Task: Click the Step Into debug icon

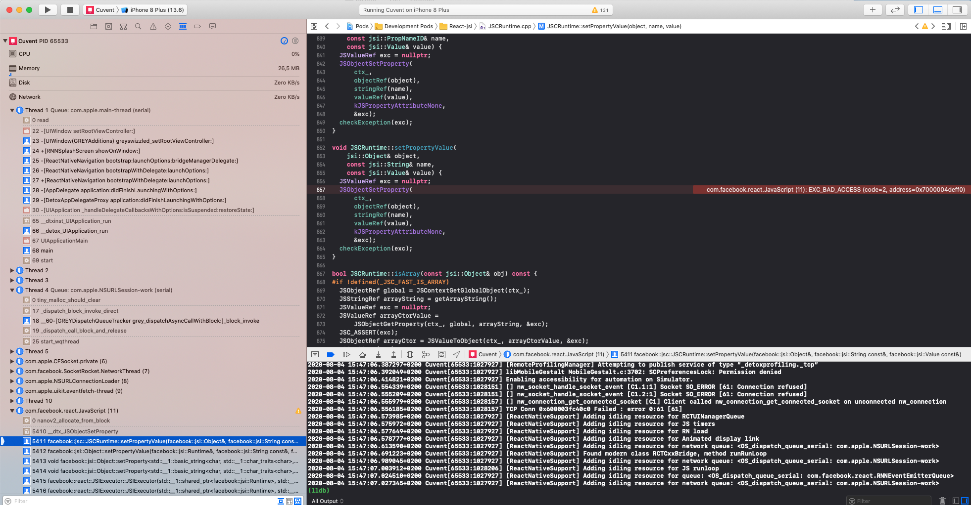Action: point(379,354)
